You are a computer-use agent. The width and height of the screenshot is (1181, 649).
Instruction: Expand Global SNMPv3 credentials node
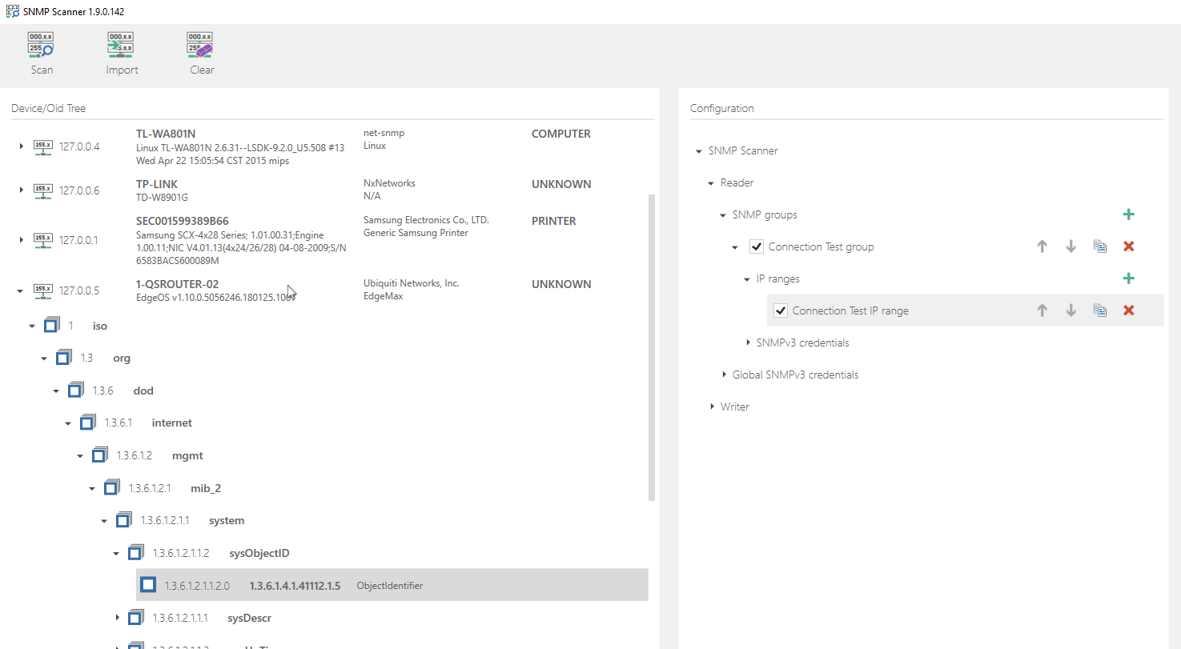(x=724, y=375)
